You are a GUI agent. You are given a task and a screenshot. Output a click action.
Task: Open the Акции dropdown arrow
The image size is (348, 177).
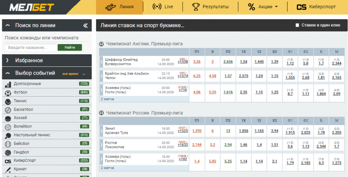(x=276, y=7)
